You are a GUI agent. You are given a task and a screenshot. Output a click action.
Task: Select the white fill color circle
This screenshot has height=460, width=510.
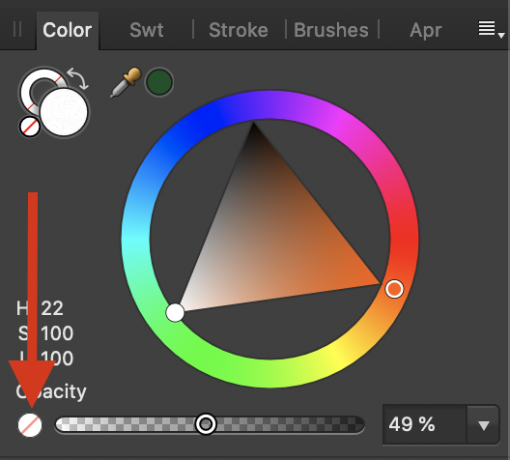click(64, 112)
